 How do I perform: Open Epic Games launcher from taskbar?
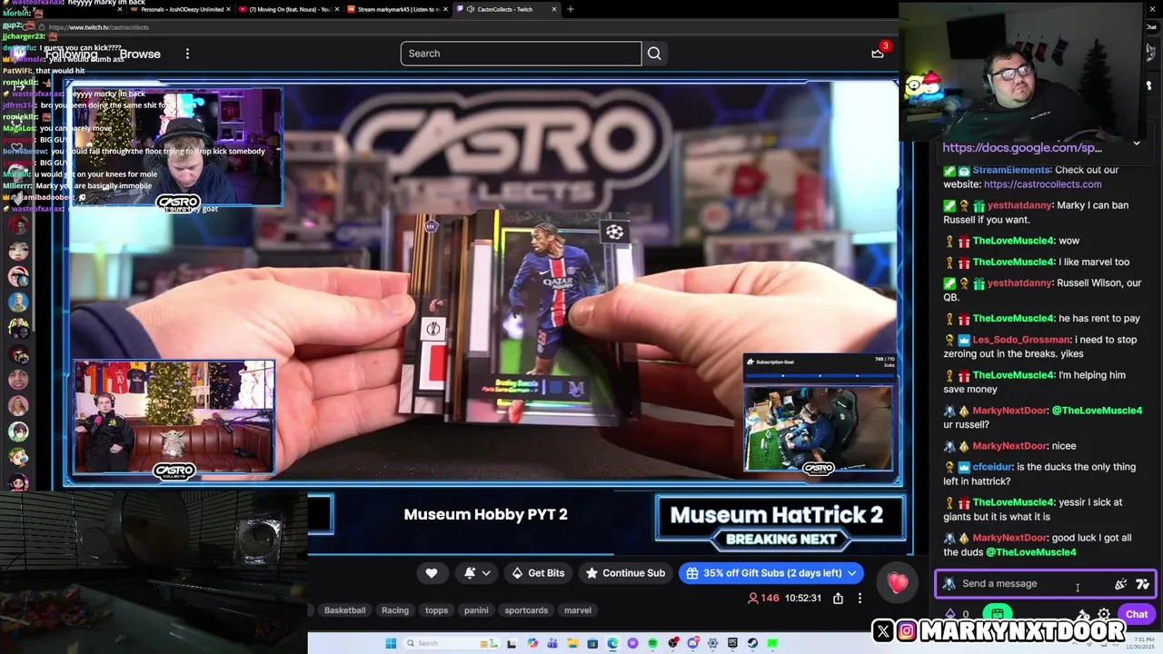[x=732, y=643]
